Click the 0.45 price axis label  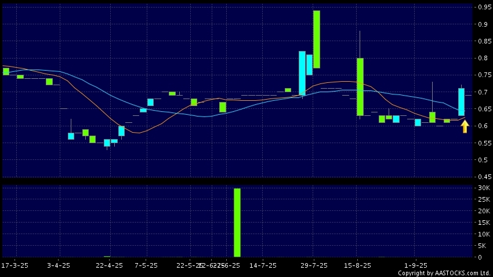tap(484, 177)
